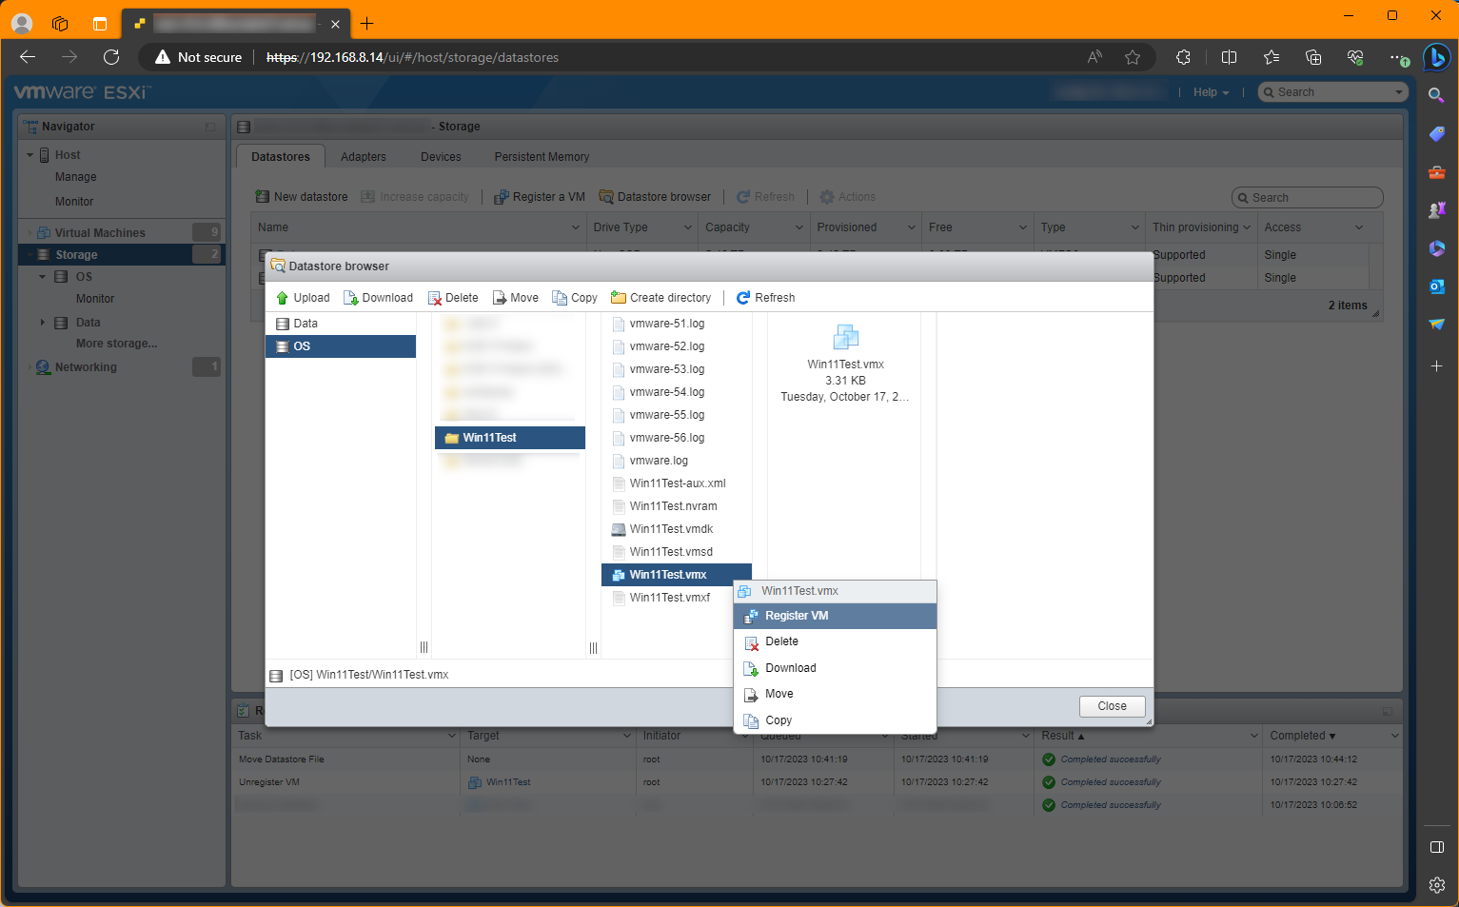Click the Win11Test.vmx preview thumbnail icon
The height and width of the screenshot is (907, 1459).
[x=845, y=337]
